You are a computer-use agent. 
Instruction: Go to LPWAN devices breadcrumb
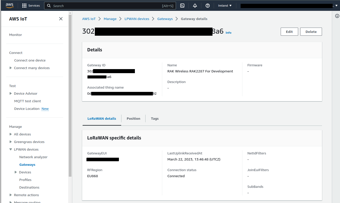click(137, 19)
